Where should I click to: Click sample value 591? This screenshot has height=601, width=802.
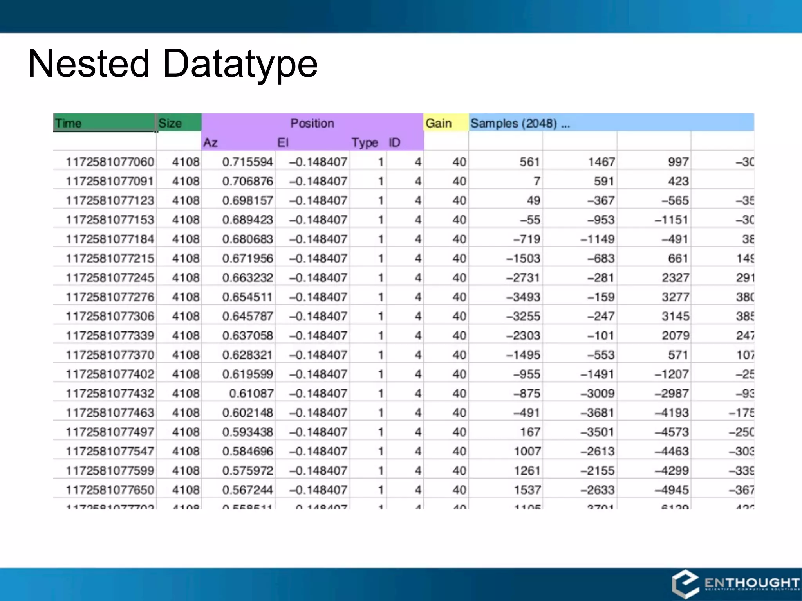603,181
